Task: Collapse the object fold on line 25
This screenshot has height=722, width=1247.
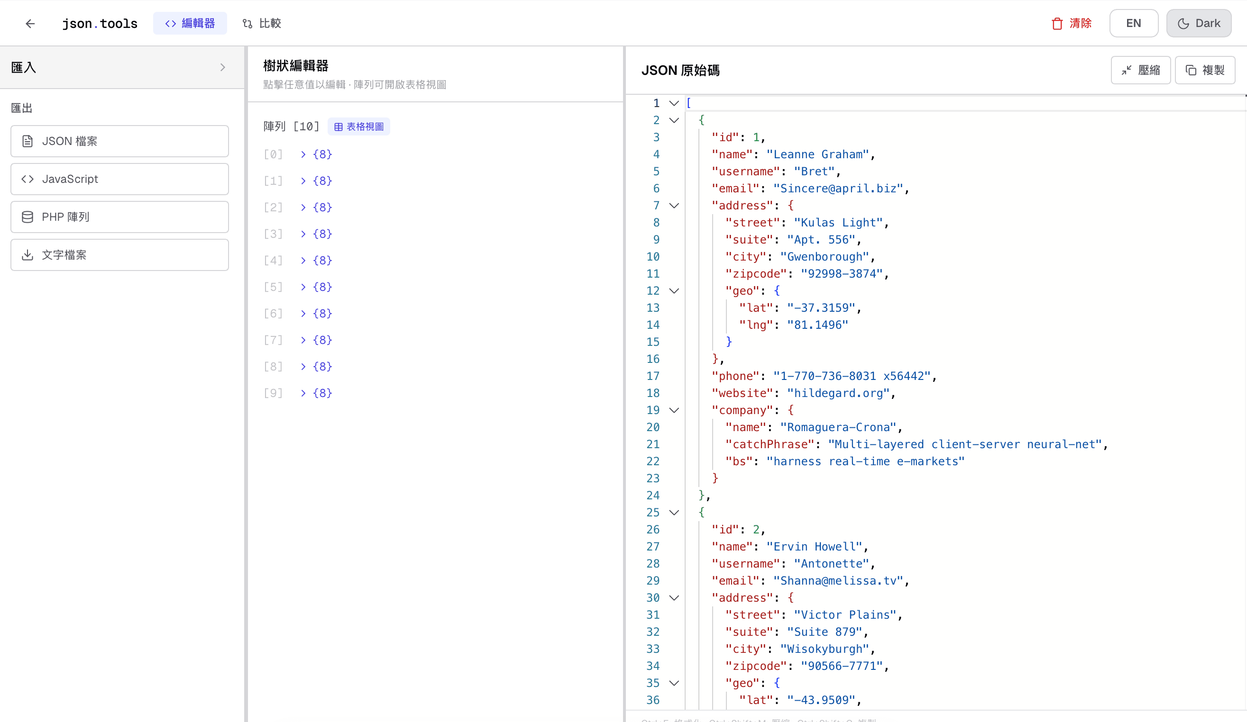Action: coord(674,512)
